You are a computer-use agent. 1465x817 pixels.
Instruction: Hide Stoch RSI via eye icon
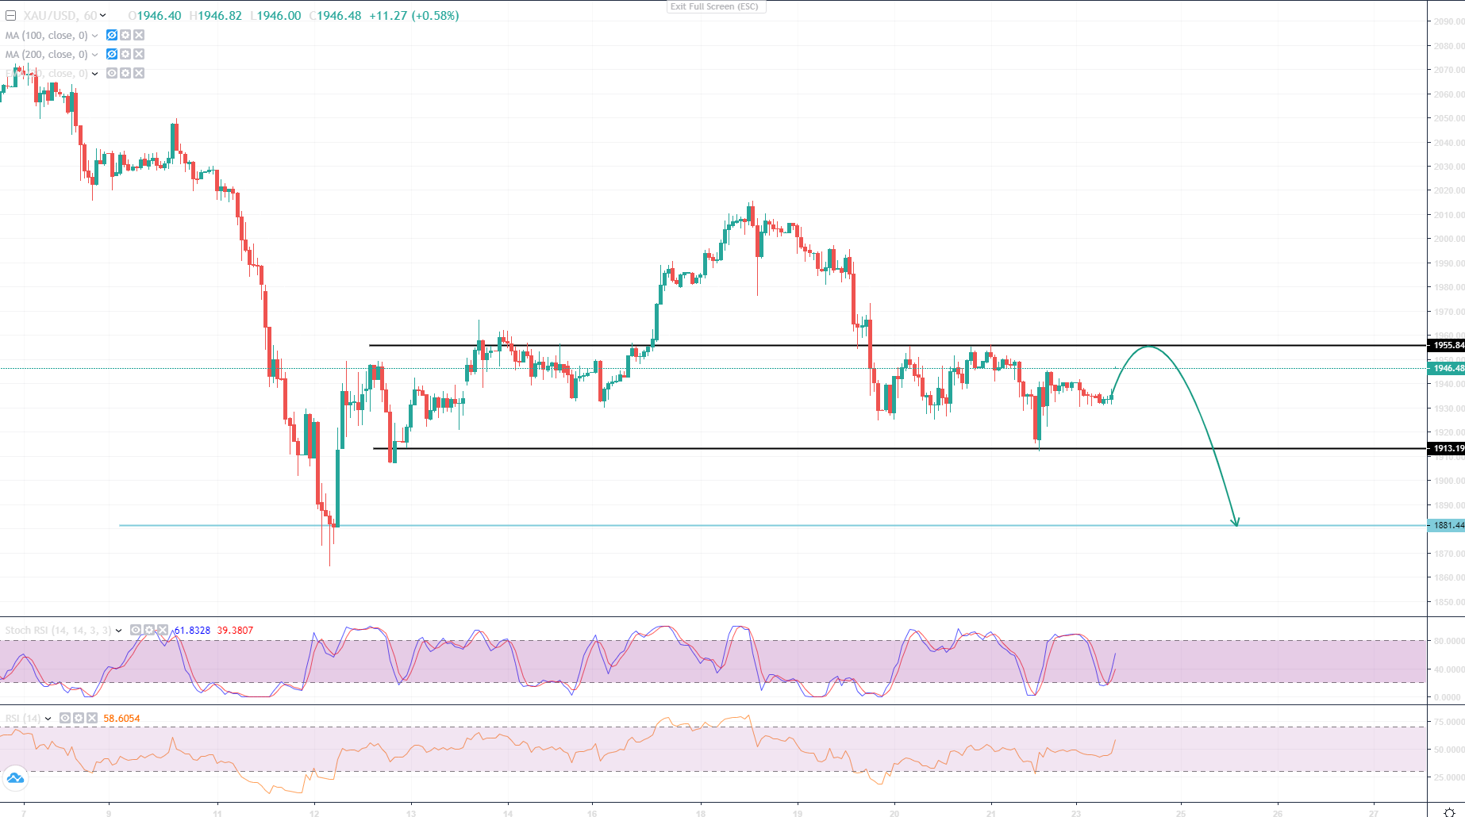point(136,630)
